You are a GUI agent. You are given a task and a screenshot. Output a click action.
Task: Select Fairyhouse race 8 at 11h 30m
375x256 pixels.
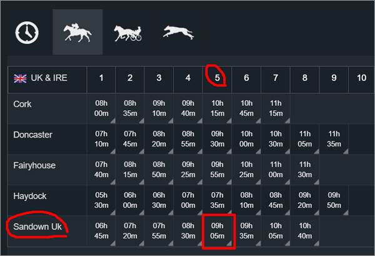click(x=304, y=170)
